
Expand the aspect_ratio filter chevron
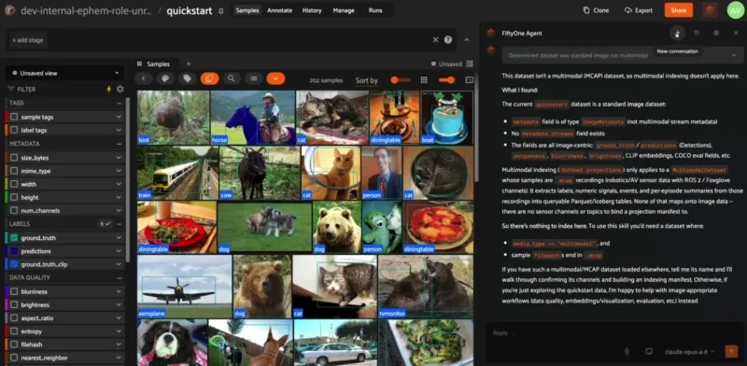(x=119, y=317)
